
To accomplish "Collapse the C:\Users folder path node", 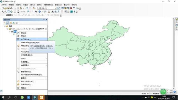I will [7, 29].
